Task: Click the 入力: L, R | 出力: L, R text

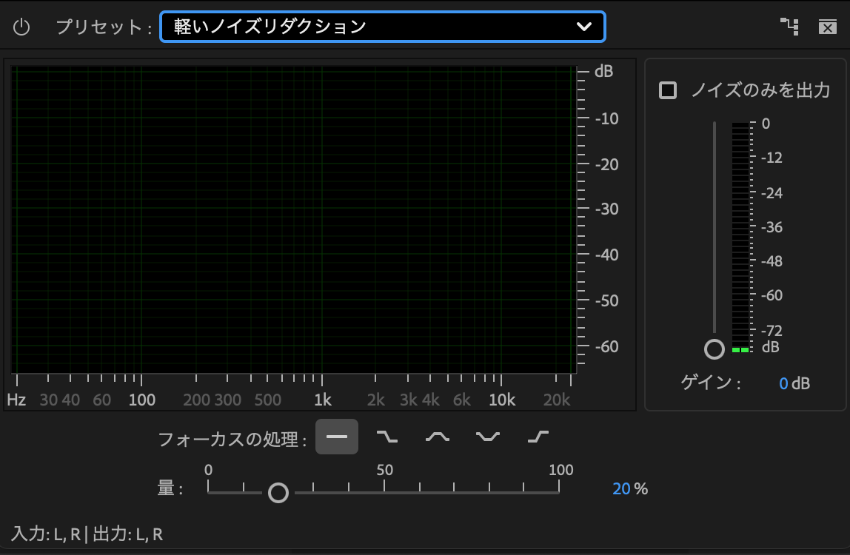Action: [x=87, y=534]
